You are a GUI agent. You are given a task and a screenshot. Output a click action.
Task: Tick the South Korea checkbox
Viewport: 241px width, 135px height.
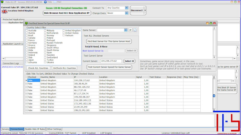[45, 50]
